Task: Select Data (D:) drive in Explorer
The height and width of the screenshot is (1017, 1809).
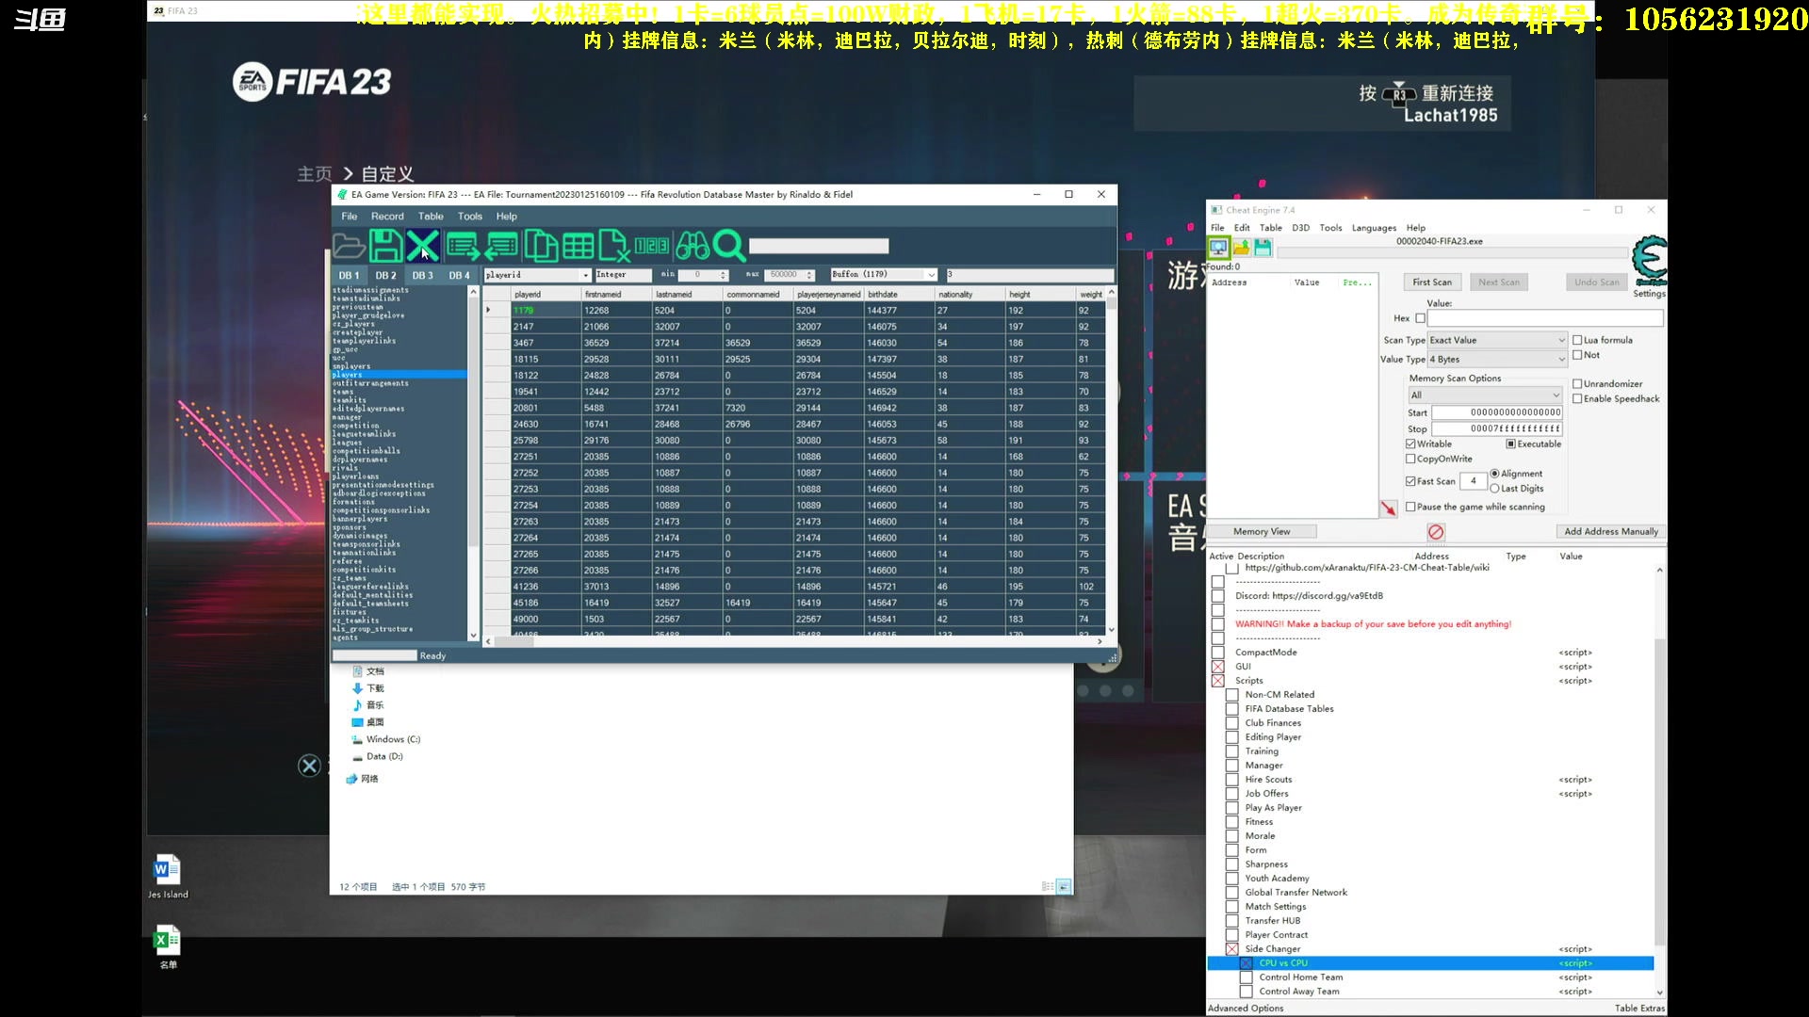Action: (x=378, y=756)
